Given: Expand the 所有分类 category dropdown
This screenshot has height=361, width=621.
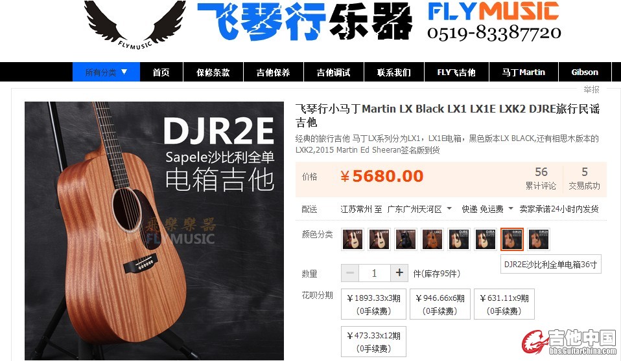Looking at the screenshot, I should [106, 72].
